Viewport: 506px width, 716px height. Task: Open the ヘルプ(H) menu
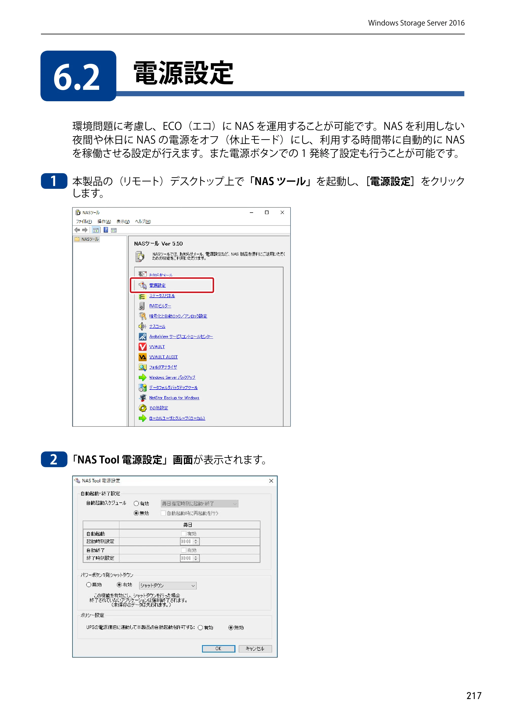tap(143, 221)
